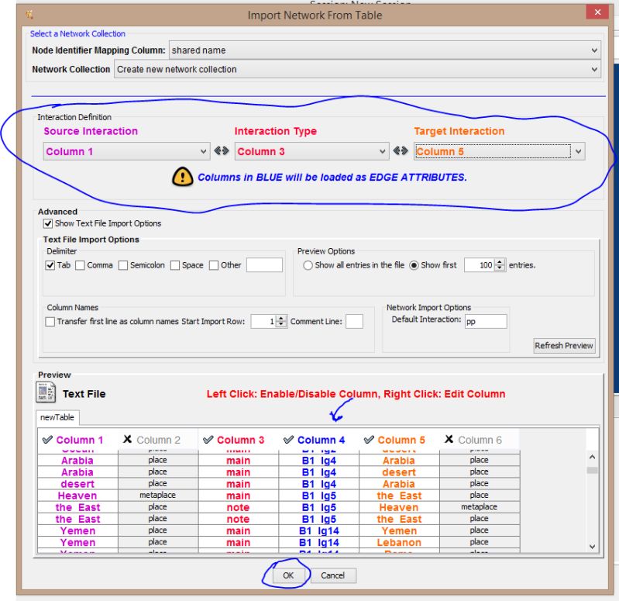Check the Space delimiter checkbox

click(175, 265)
